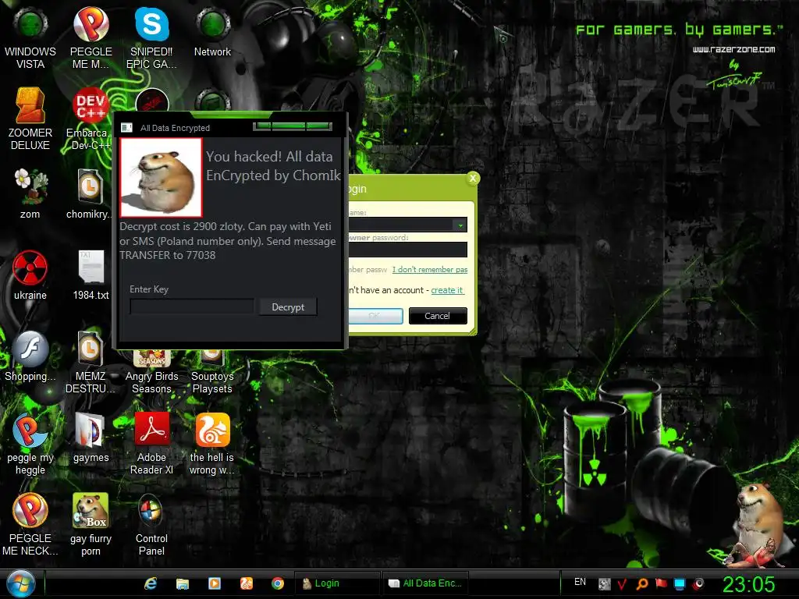Click the red V tray icon
799x599 pixels.
[x=622, y=583]
